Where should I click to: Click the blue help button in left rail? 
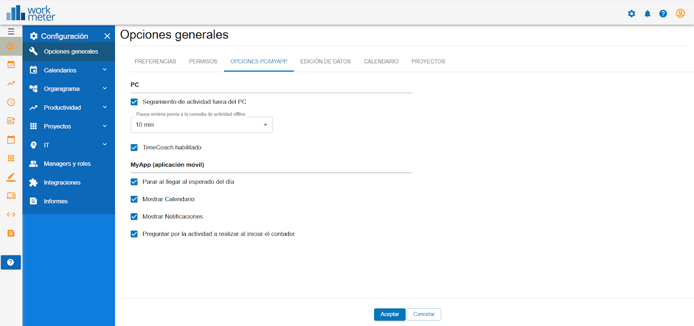pos(11,262)
